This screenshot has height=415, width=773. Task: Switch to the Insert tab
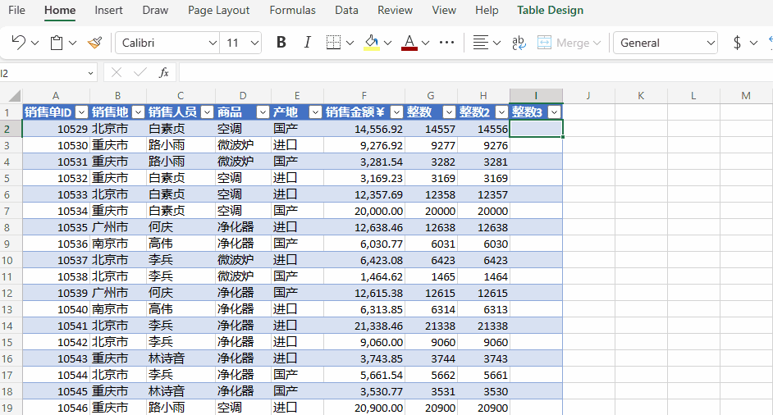click(x=108, y=11)
